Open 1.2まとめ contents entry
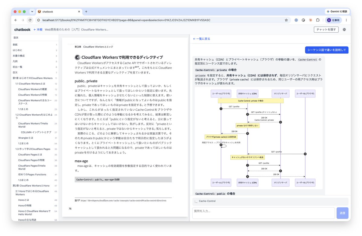The height and width of the screenshot is (236, 362). pyautogui.click(x=35, y=143)
